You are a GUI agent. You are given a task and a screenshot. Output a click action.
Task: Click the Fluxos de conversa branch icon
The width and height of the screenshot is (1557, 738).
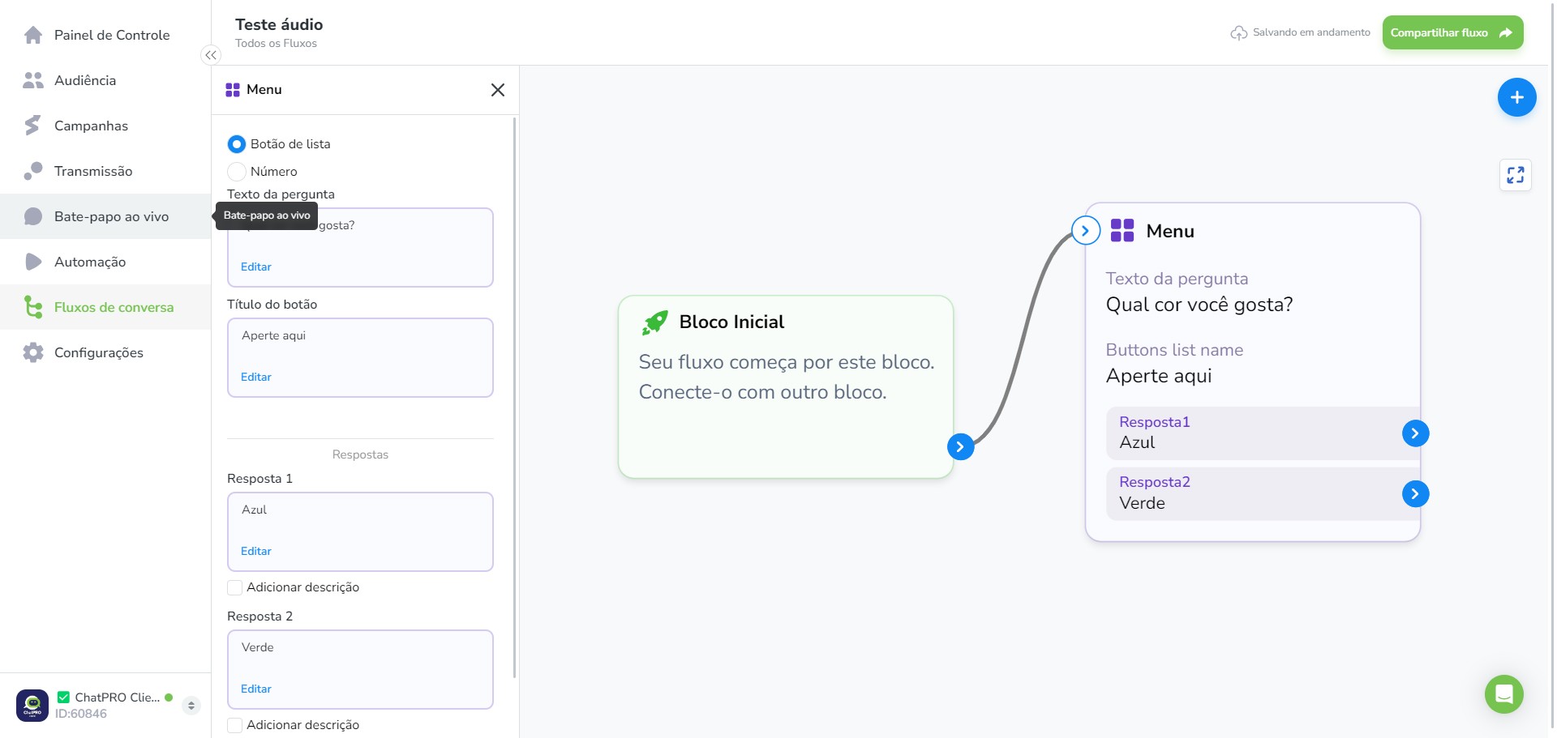click(33, 307)
